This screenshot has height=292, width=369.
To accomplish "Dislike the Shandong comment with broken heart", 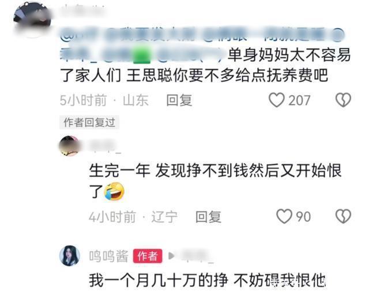I will 344,100.
